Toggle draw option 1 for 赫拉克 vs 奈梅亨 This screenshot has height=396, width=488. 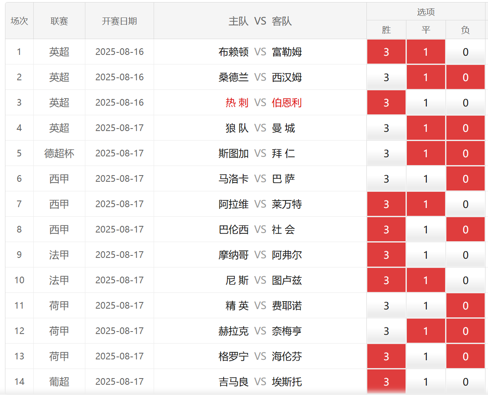(426, 331)
